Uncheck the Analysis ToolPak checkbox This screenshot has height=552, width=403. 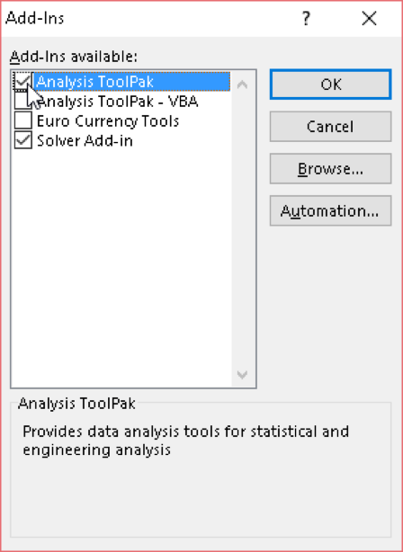(22, 81)
